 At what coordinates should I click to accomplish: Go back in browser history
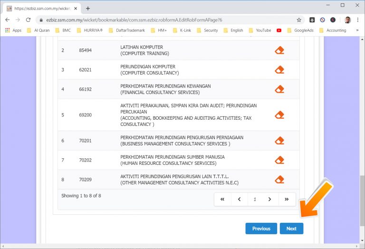click(8, 20)
